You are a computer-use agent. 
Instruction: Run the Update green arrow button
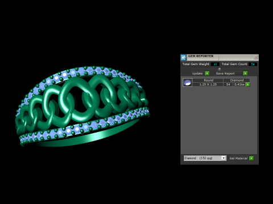(207, 73)
